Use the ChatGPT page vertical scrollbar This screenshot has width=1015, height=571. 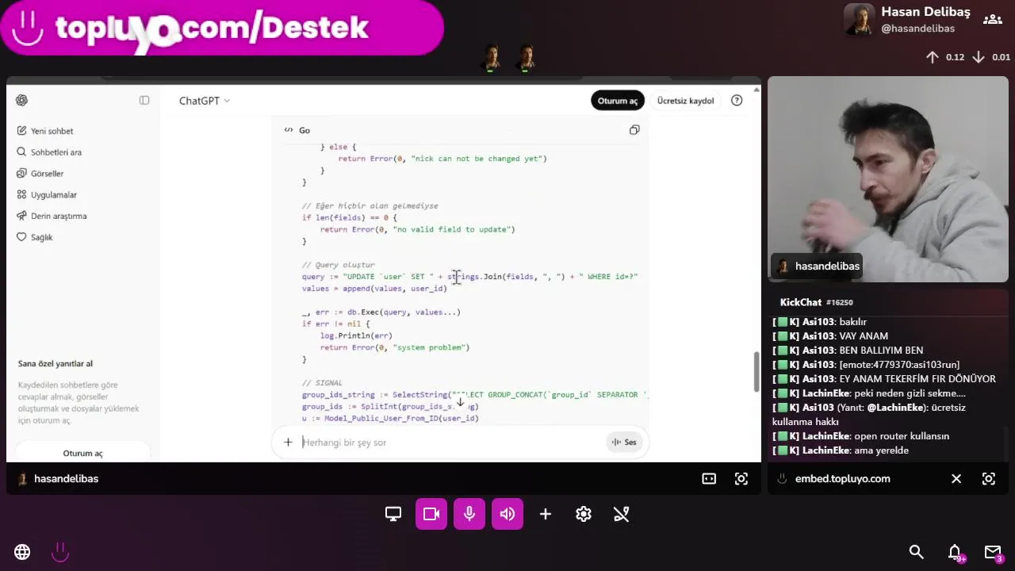755,371
